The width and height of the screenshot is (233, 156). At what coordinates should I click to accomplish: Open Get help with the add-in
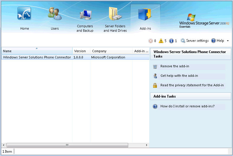(179, 76)
